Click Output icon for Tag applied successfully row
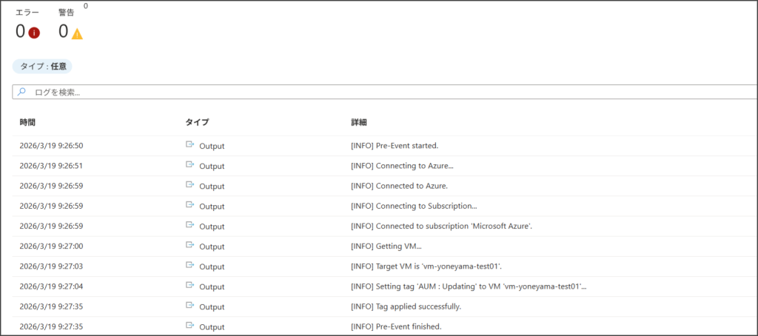This screenshot has width=758, height=336. [x=189, y=306]
